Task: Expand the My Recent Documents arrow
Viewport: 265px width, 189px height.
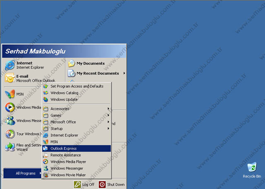Action: point(124,73)
